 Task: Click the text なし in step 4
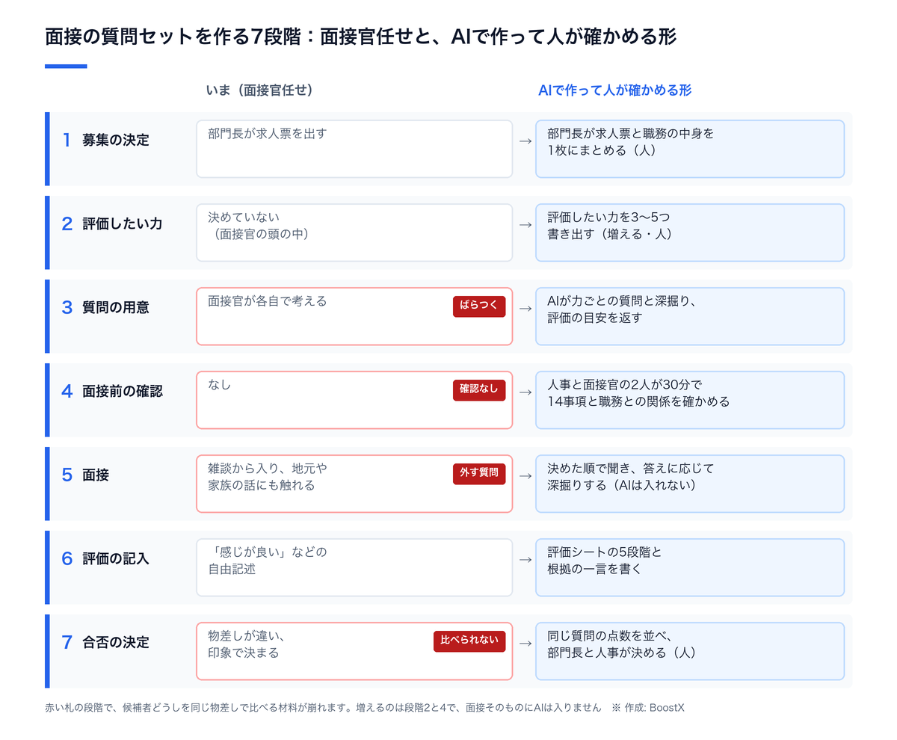(220, 386)
